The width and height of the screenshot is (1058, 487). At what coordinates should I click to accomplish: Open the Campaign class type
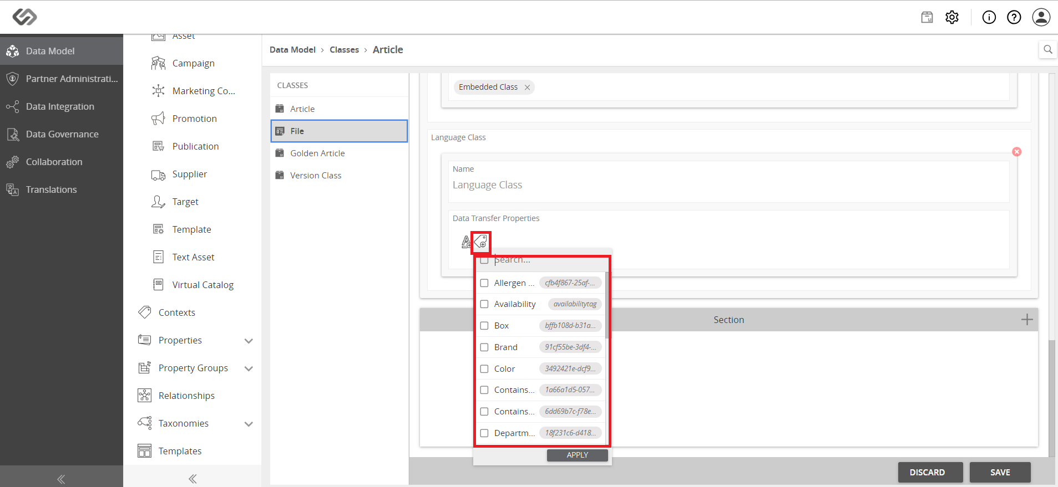(x=192, y=63)
